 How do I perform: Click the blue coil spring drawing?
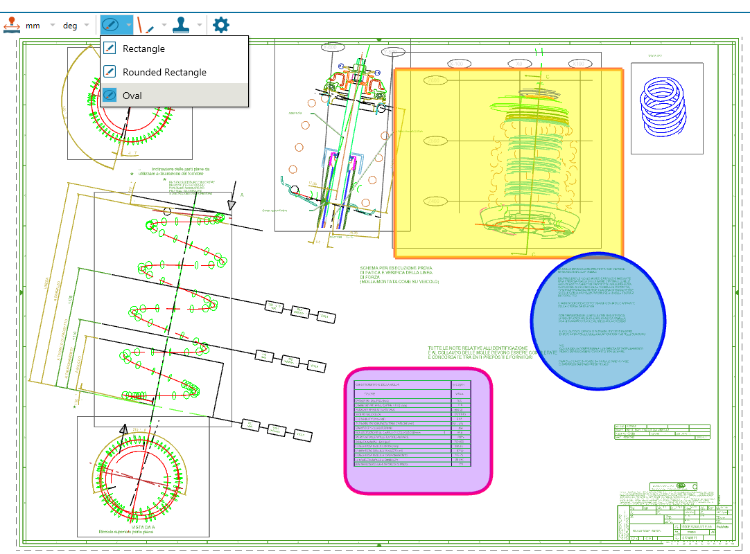click(x=665, y=107)
